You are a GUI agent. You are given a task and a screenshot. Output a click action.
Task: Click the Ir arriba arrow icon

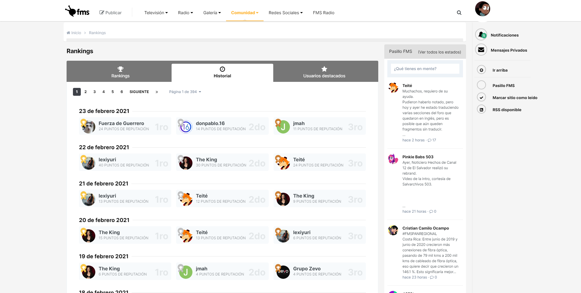(x=481, y=70)
